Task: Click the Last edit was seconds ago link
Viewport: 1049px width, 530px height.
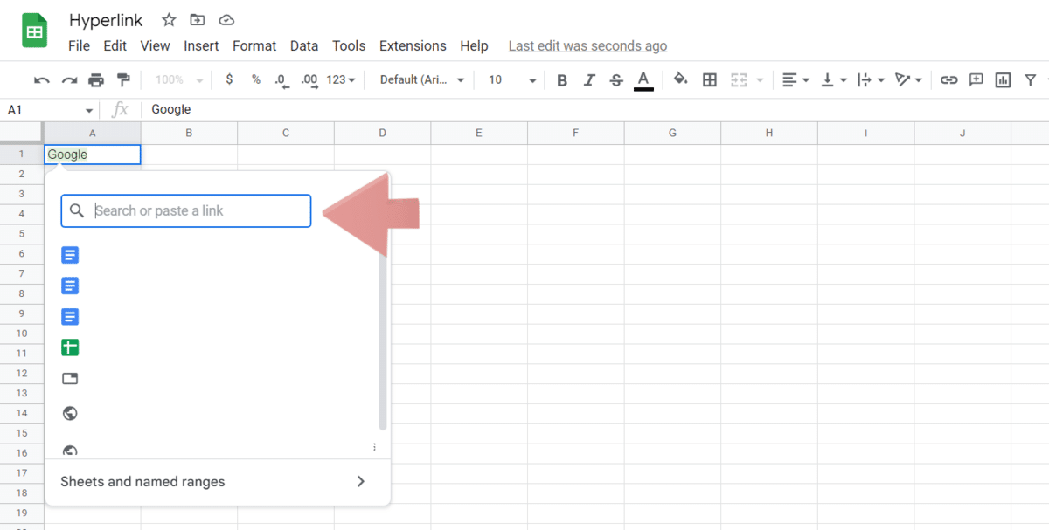Action: 587,45
